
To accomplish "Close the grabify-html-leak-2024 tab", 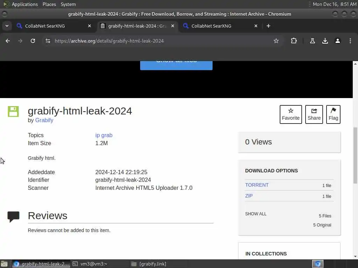I will [173, 26].
